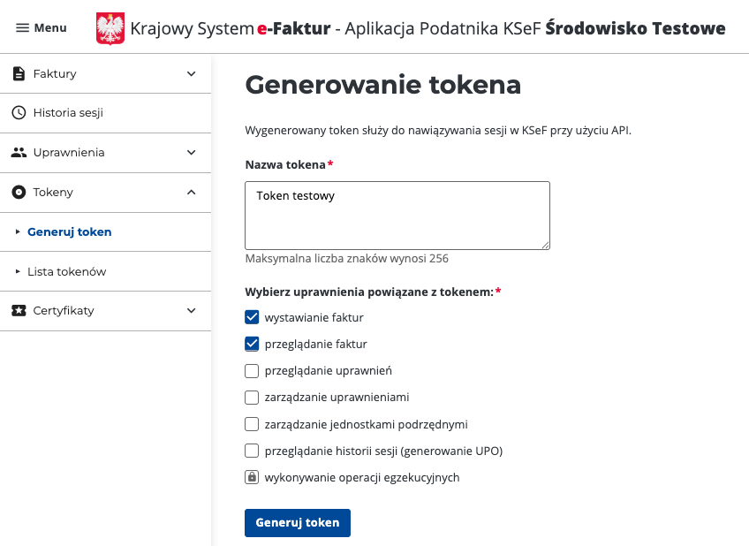Screen dimensions: 749x546
Task: Click the blue Generuj token button
Action: point(298,523)
